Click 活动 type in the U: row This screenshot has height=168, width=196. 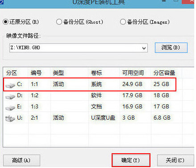coord(58,118)
